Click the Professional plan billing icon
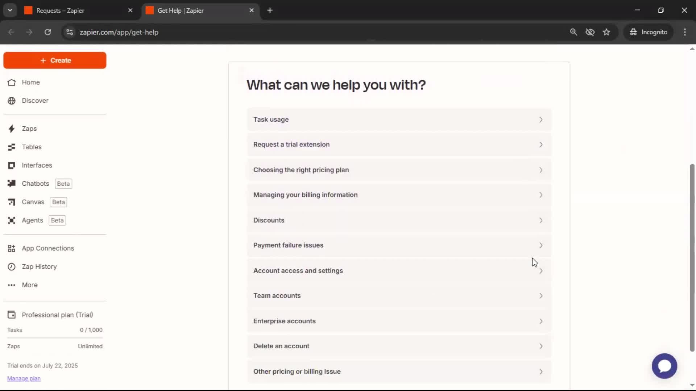This screenshot has height=391, width=696. coord(12,315)
